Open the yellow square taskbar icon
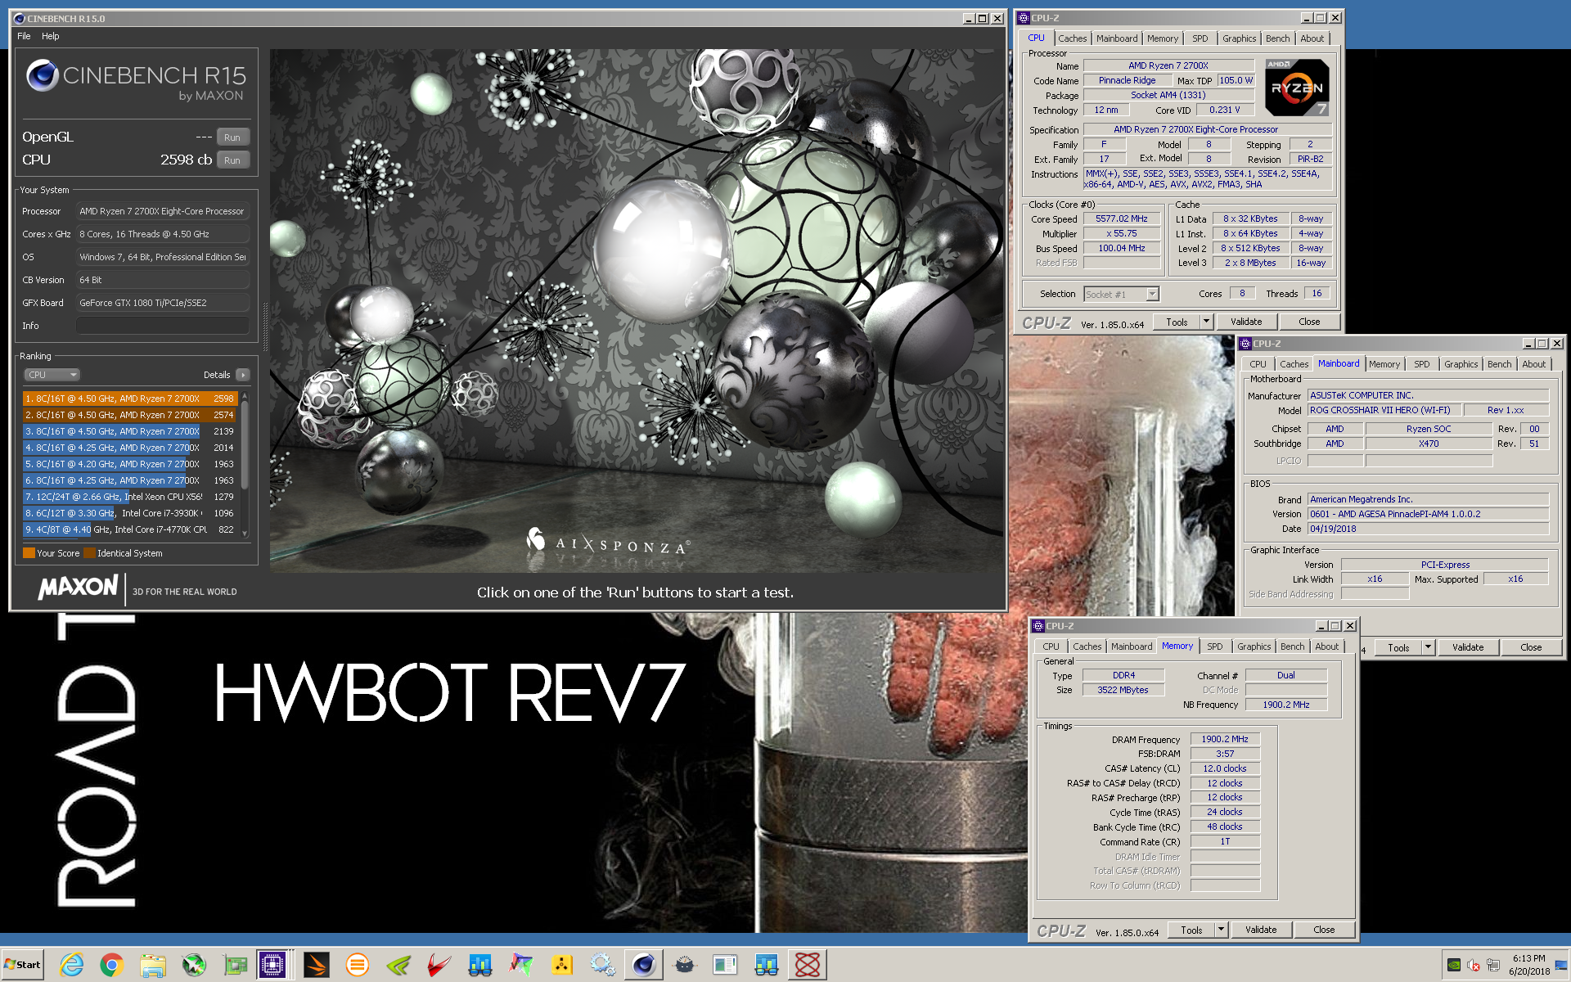1571x982 pixels. (x=561, y=966)
